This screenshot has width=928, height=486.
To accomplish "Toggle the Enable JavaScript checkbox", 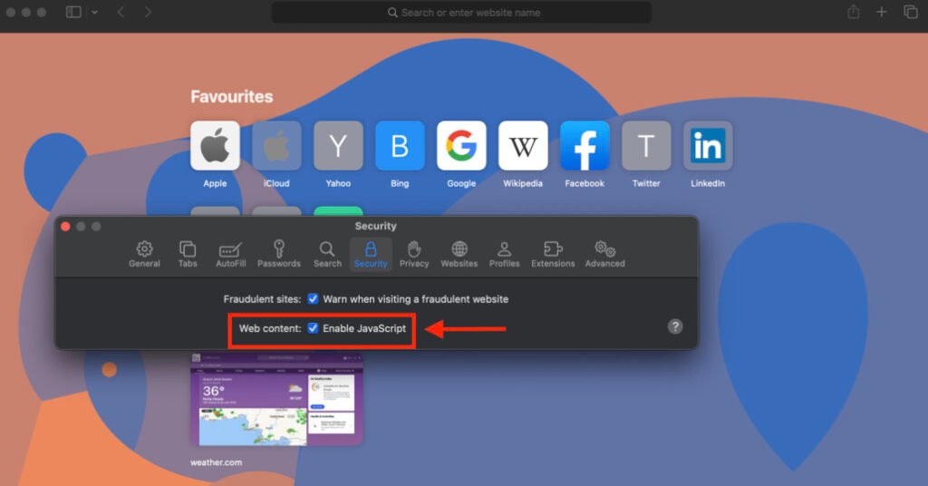I will click(313, 328).
